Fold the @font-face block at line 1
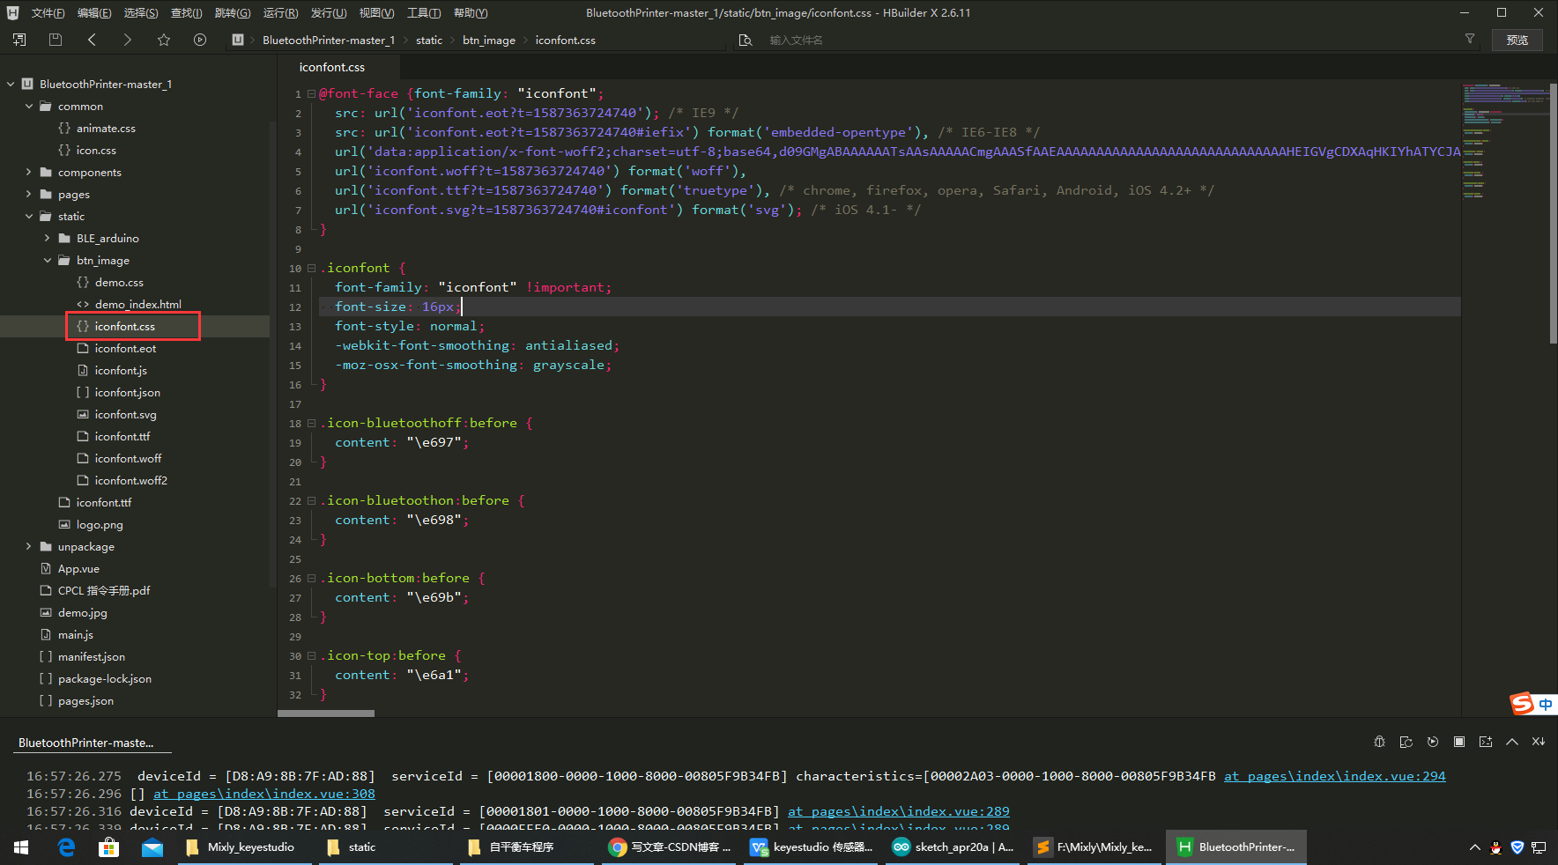 pos(311,93)
